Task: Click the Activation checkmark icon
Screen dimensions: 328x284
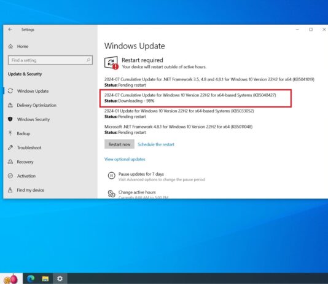Action: (10, 176)
